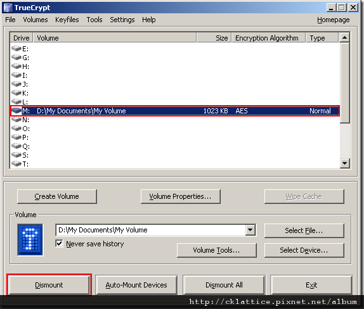Sort by the Drive column header
Screen dimensions: 364x309
click(22, 38)
